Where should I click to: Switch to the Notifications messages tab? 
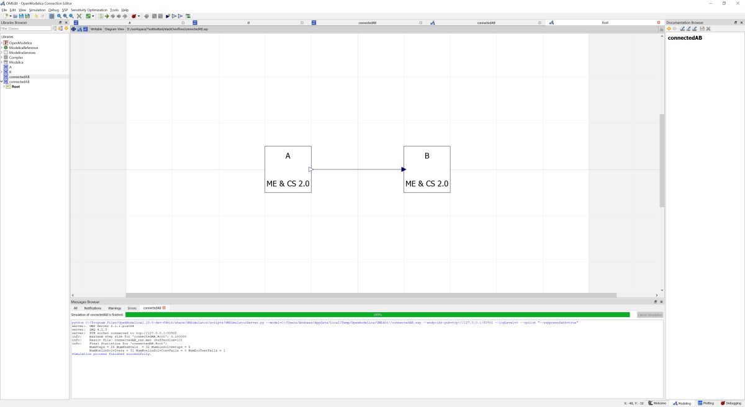click(93, 308)
